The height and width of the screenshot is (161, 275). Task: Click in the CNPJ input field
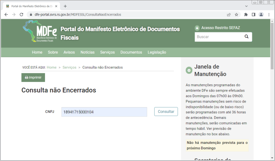pyautogui.click(x=104, y=112)
